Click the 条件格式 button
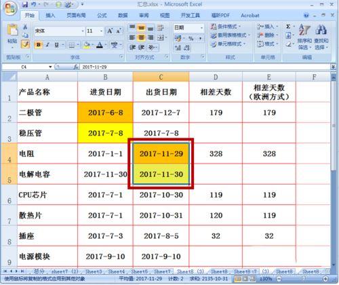Image resolution: width=339 pixels, height=285 pixels. click(x=226, y=26)
